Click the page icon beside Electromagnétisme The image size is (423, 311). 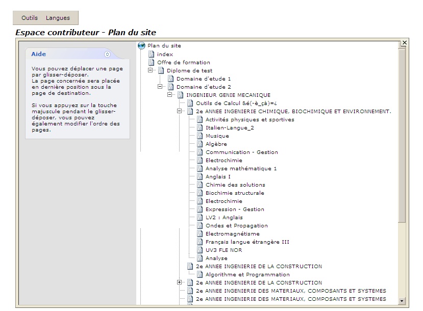click(200, 234)
